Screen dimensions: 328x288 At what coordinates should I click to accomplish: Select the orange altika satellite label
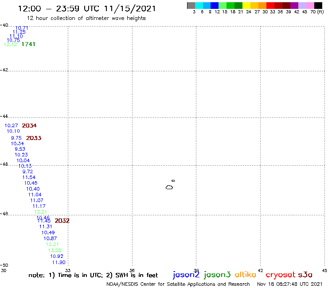click(245, 275)
